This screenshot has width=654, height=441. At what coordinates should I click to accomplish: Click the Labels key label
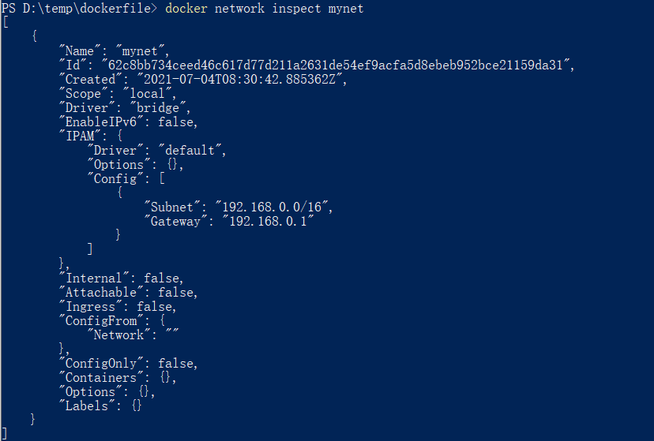87,405
